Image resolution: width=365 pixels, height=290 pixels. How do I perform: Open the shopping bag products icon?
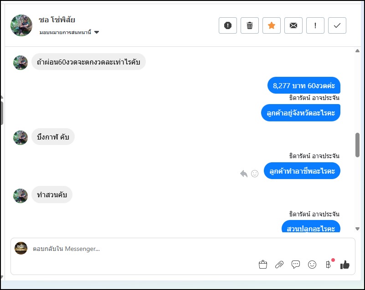click(262, 265)
